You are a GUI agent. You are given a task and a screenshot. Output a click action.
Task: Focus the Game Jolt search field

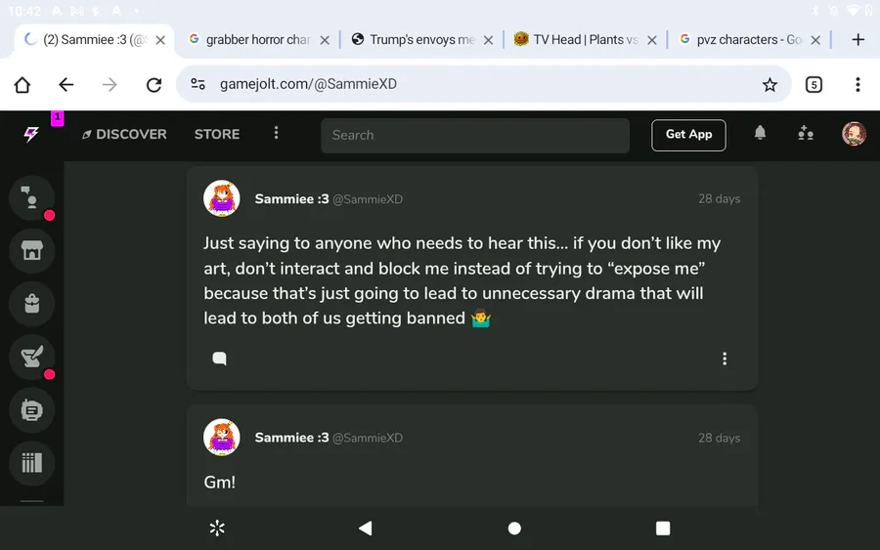tap(474, 135)
